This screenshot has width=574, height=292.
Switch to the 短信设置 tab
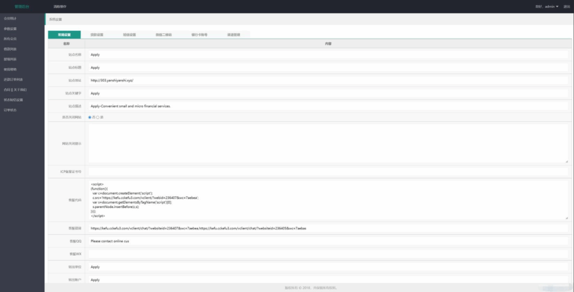pyautogui.click(x=129, y=35)
